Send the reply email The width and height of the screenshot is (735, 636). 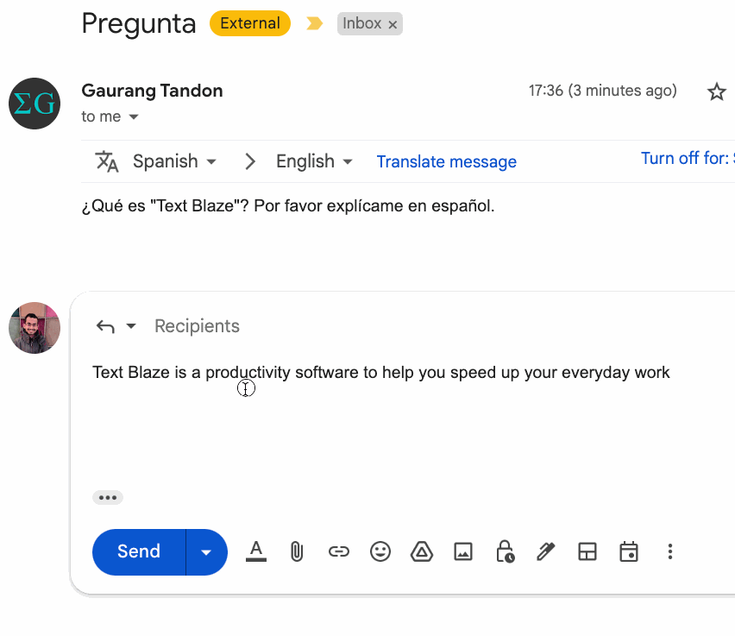[x=139, y=552]
